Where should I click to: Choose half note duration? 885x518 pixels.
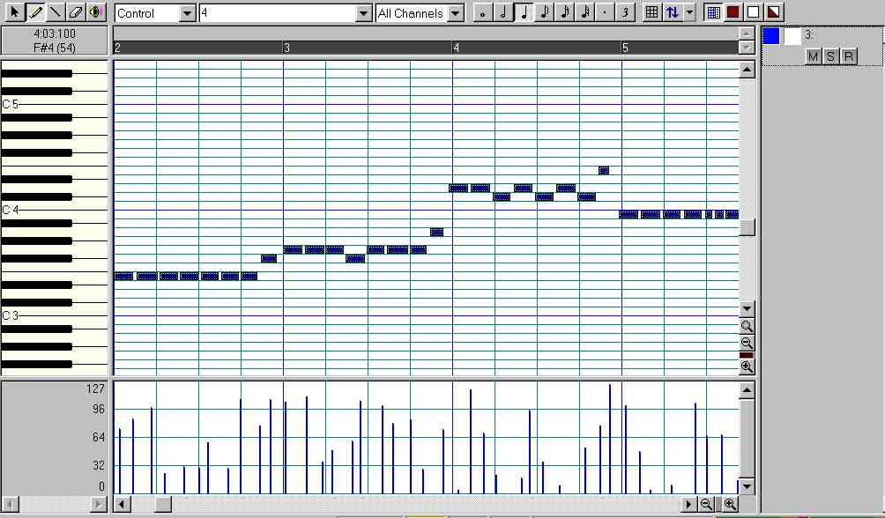(x=503, y=12)
